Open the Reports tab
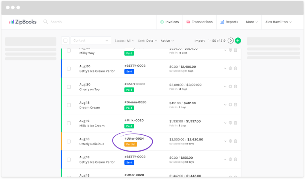 [x=229, y=22]
